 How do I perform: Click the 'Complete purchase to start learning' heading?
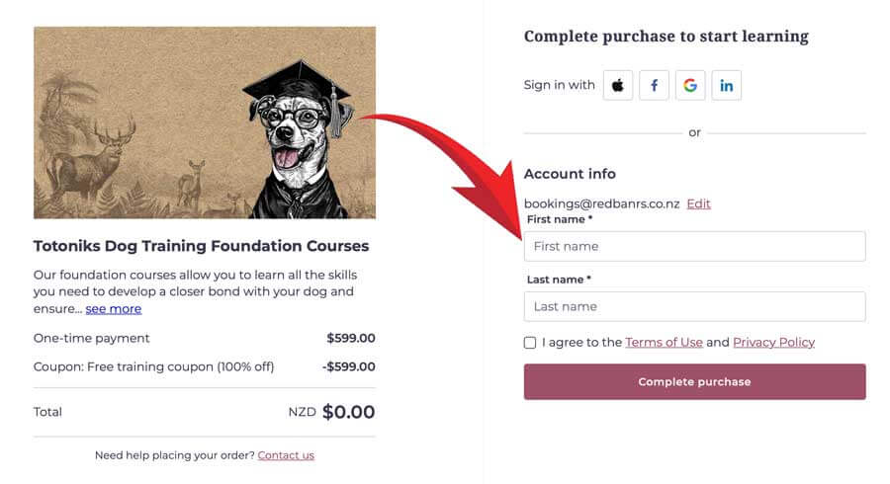pos(666,37)
